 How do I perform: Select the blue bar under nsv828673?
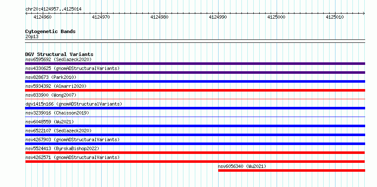click(195, 81)
